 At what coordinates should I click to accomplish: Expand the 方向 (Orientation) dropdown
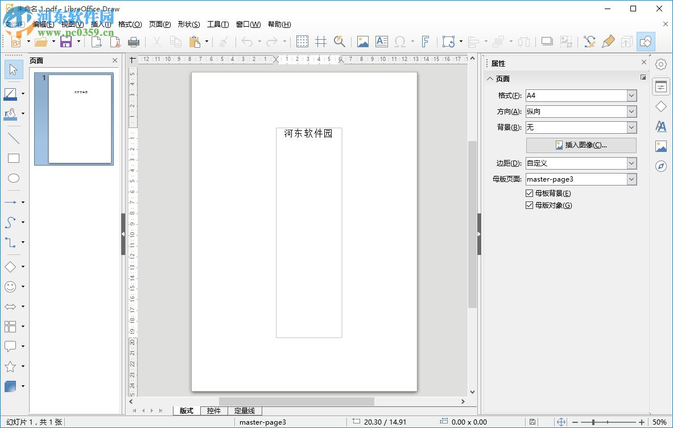pyautogui.click(x=630, y=111)
